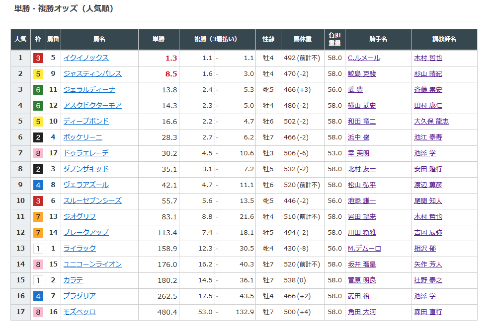The width and height of the screenshot is (492, 329).
Task: Open horse link ドゥラエレーデ
Action: (86, 153)
